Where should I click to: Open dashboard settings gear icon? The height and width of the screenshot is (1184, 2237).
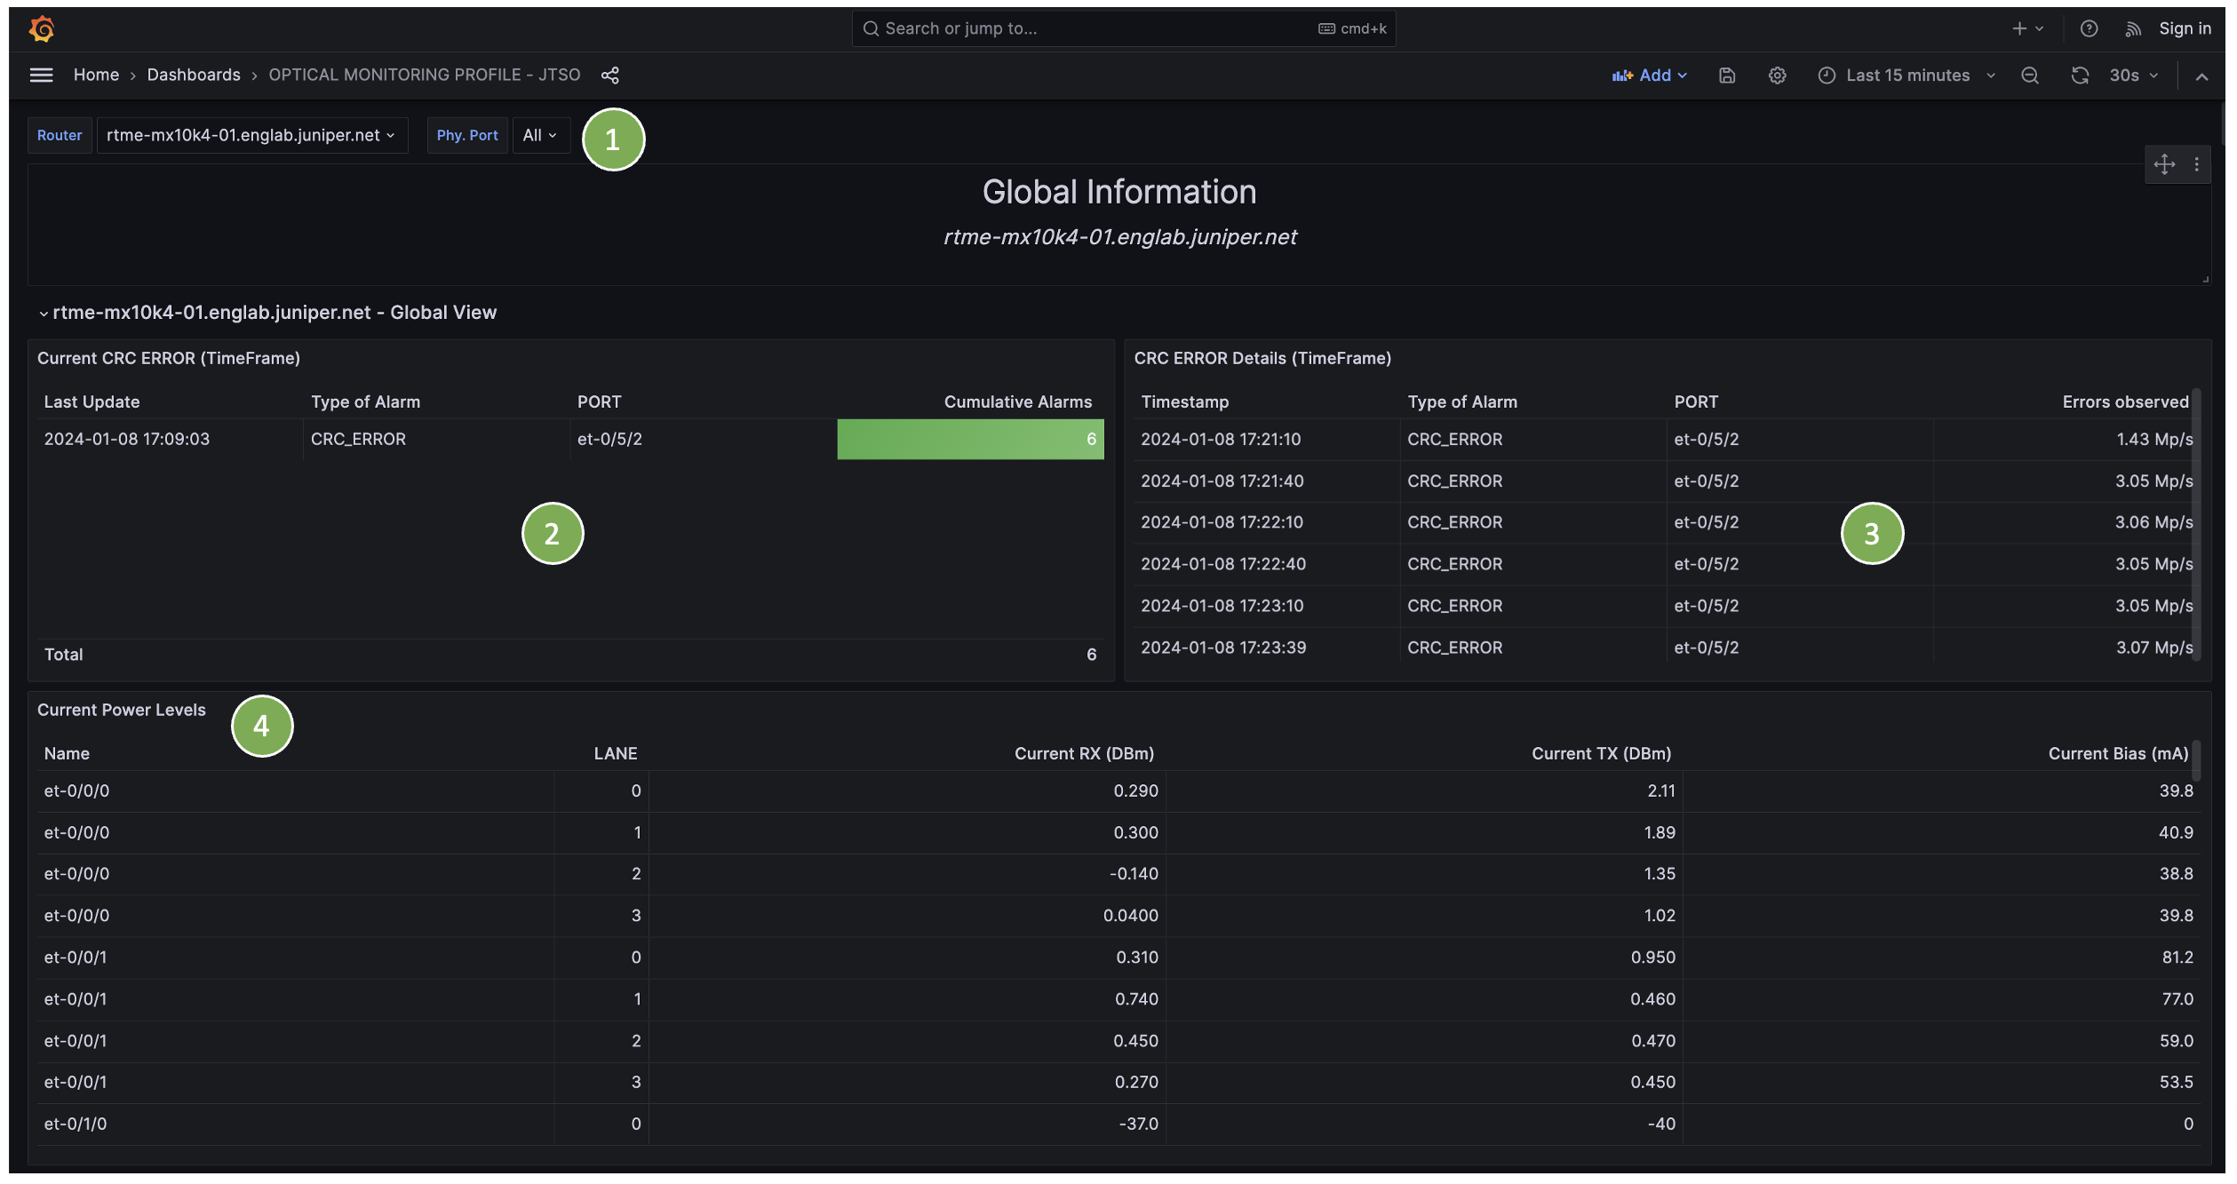(x=1777, y=75)
